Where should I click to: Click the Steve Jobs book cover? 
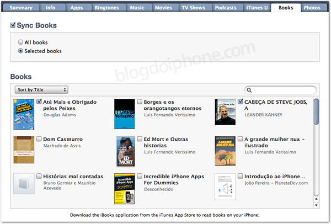225,112
